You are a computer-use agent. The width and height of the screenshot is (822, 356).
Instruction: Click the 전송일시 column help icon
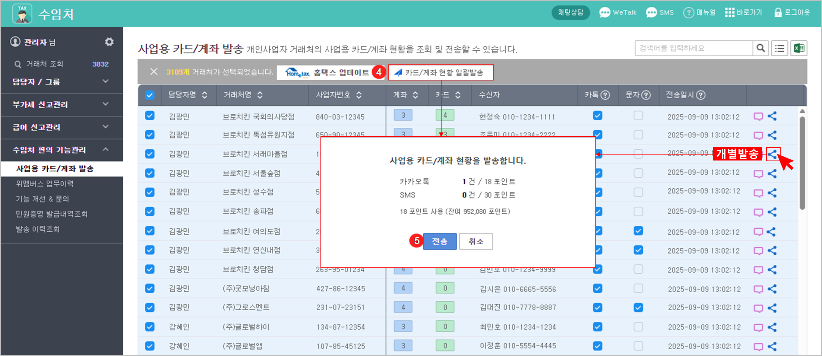pyautogui.click(x=701, y=95)
